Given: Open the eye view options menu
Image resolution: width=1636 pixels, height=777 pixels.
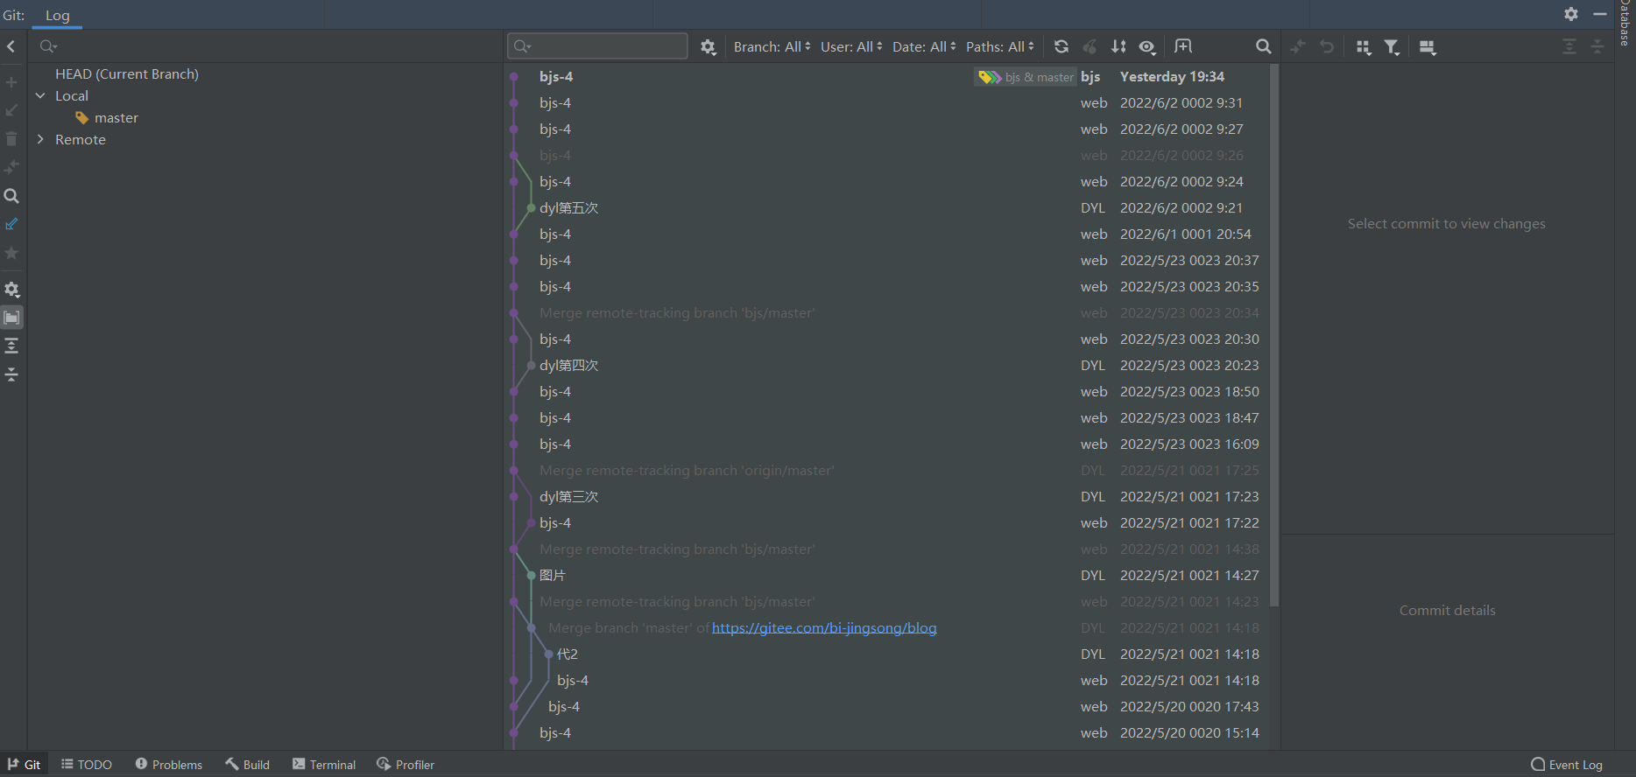Looking at the screenshot, I should (x=1147, y=46).
